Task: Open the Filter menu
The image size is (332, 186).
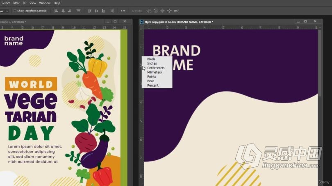Action: point(16,3)
